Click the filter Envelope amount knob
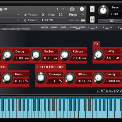Image resolution: width=122 pixels, height=122 pixels. point(41,78)
